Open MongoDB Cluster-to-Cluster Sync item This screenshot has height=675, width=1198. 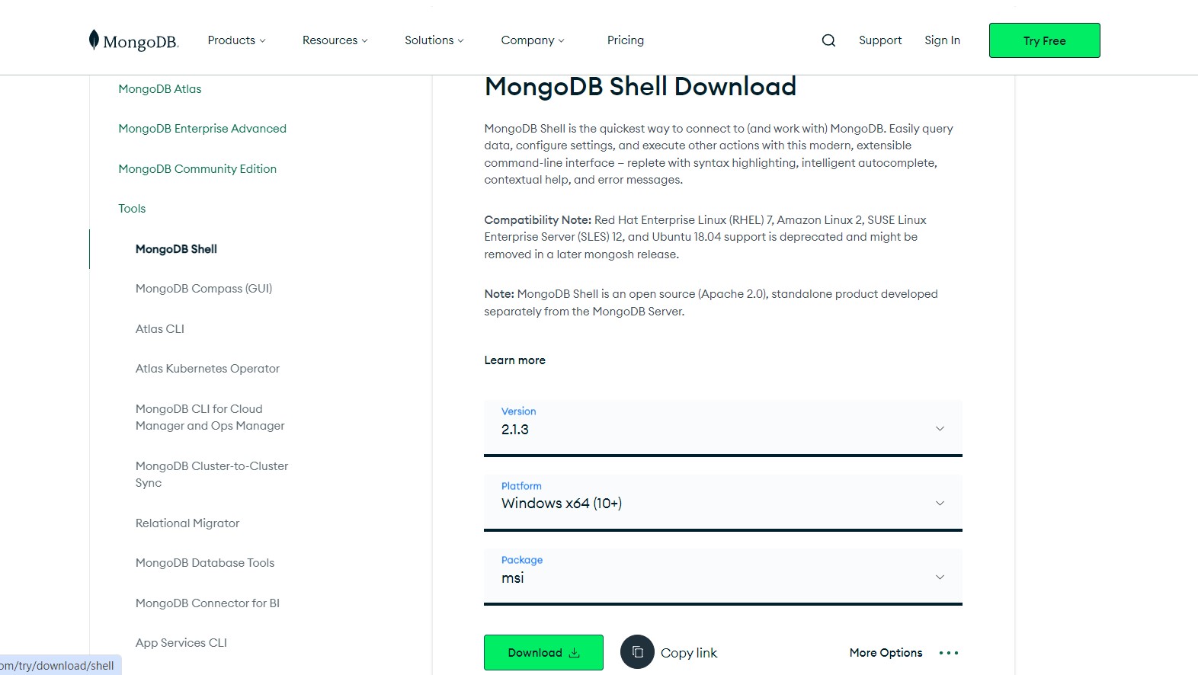pyautogui.click(x=212, y=475)
